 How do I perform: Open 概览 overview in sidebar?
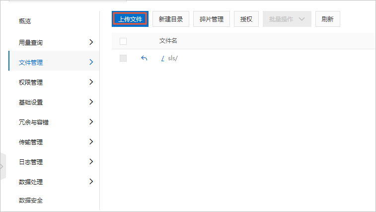tap(25, 21)
